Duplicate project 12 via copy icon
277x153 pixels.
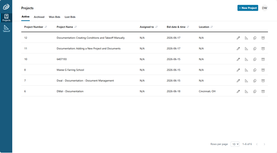(x=255, y=38)
